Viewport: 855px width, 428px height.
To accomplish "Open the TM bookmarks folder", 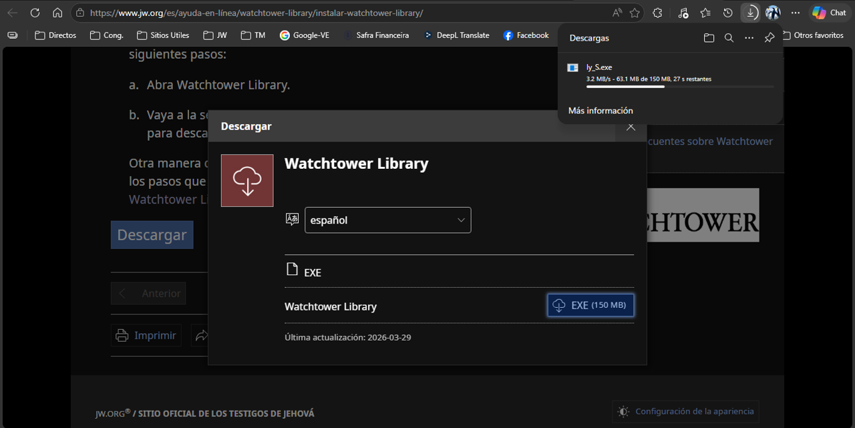I will pos(253,35).
